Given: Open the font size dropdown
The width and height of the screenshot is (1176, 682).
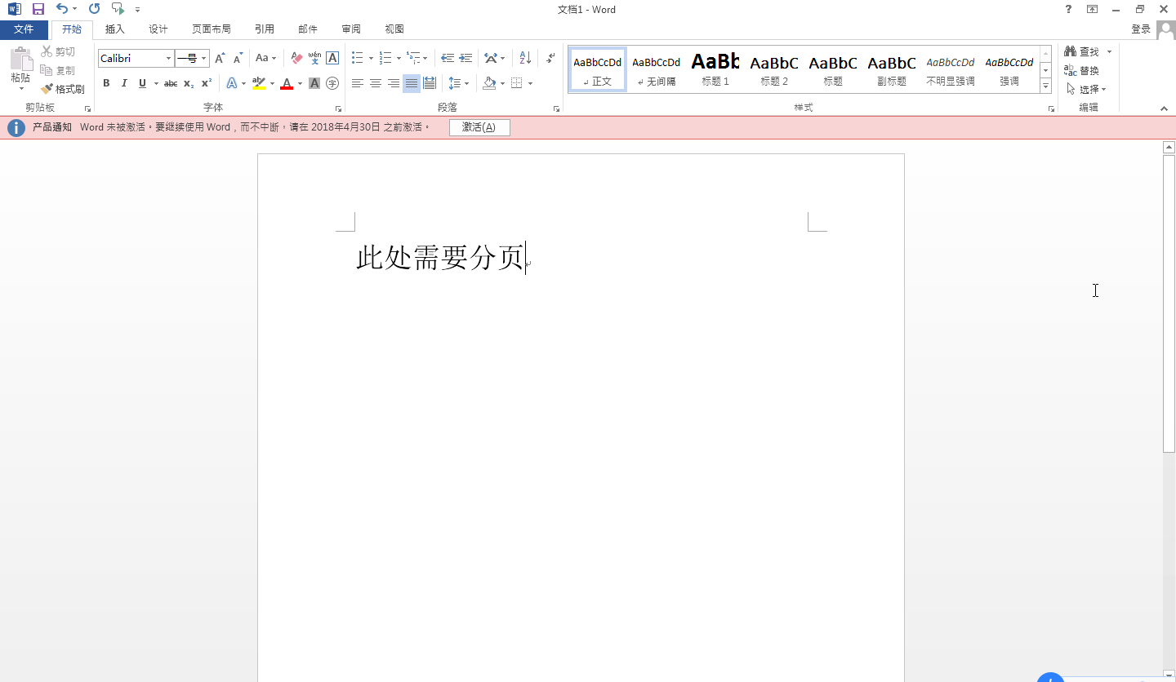Looking at the screenshot, I should pyautogui.click(x=203, y=58).
